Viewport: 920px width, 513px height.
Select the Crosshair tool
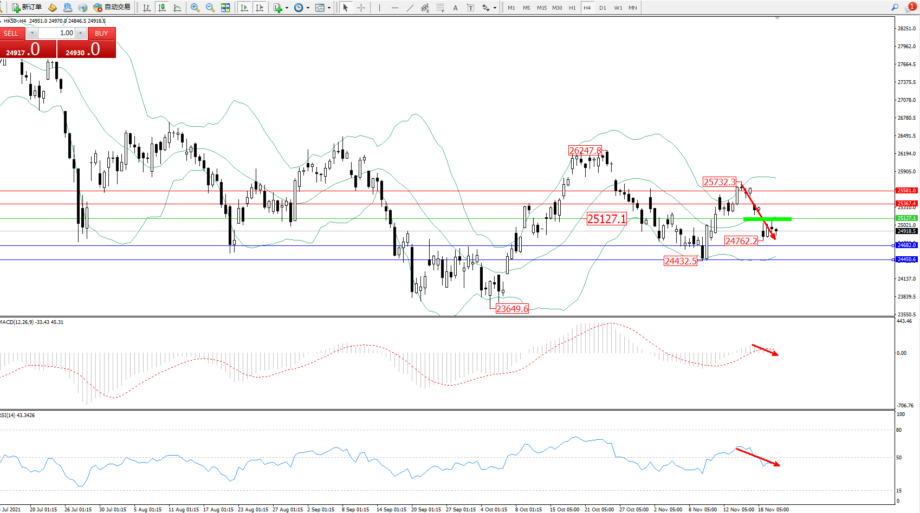pyautogui.click(x=361, y=8)
